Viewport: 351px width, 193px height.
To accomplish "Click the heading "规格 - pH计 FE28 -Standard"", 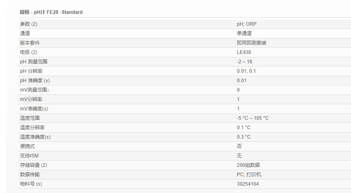I will [x=51, y=12].
